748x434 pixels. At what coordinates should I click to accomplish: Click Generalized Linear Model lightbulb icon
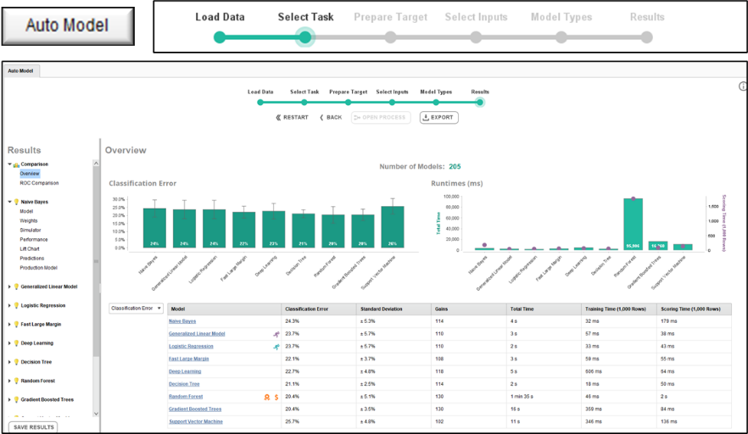[x=16, y=287]
